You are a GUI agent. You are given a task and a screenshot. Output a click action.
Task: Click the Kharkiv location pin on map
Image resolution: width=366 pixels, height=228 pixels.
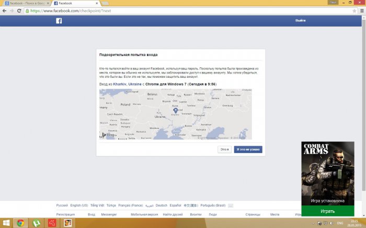(175, 111)
